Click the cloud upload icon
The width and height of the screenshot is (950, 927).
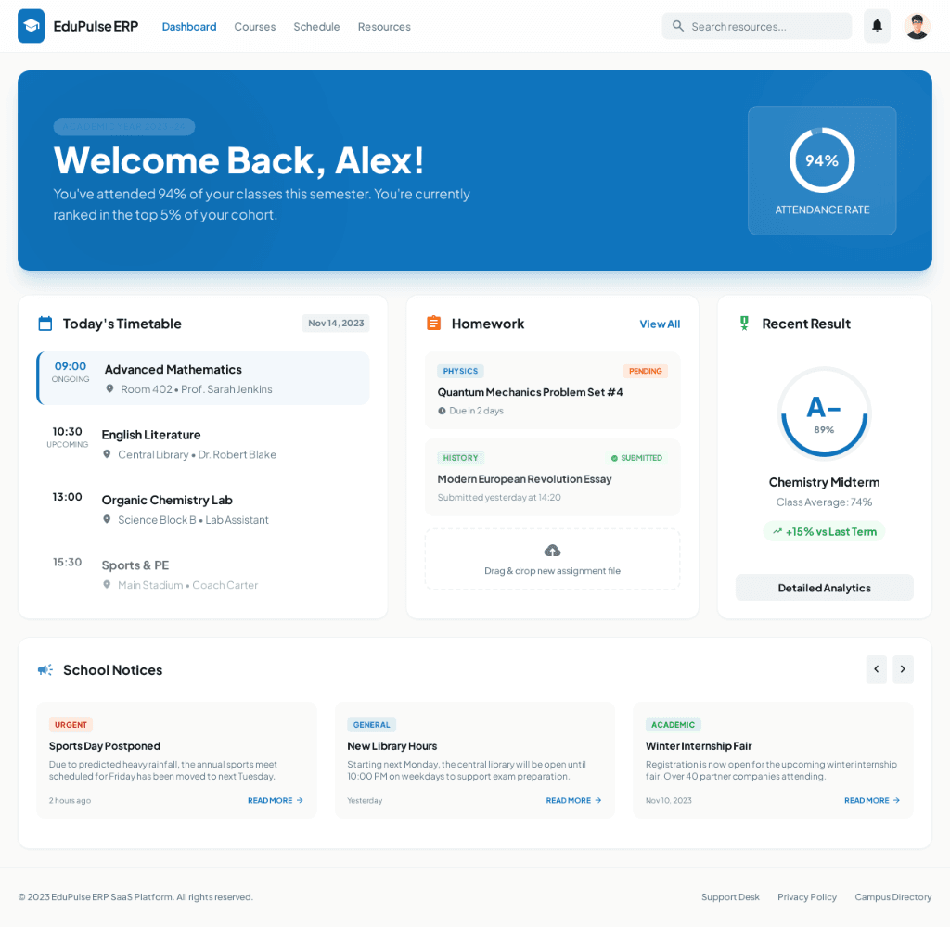(552, 551)
